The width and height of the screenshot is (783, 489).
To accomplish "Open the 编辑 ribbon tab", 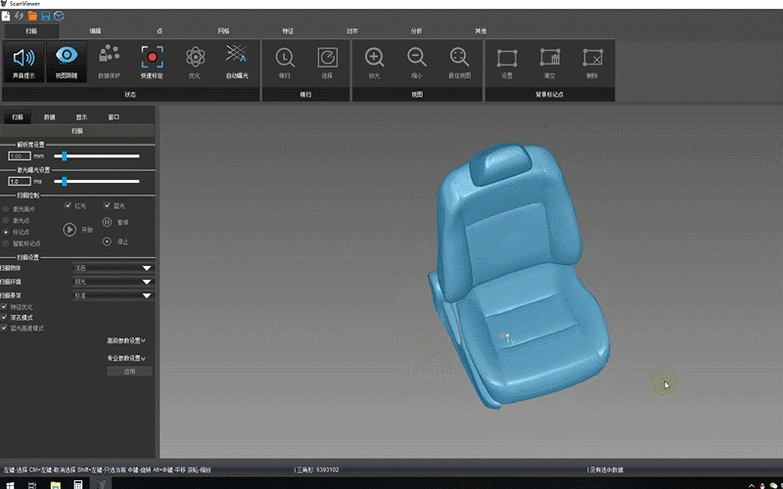I will pos(95,31).
